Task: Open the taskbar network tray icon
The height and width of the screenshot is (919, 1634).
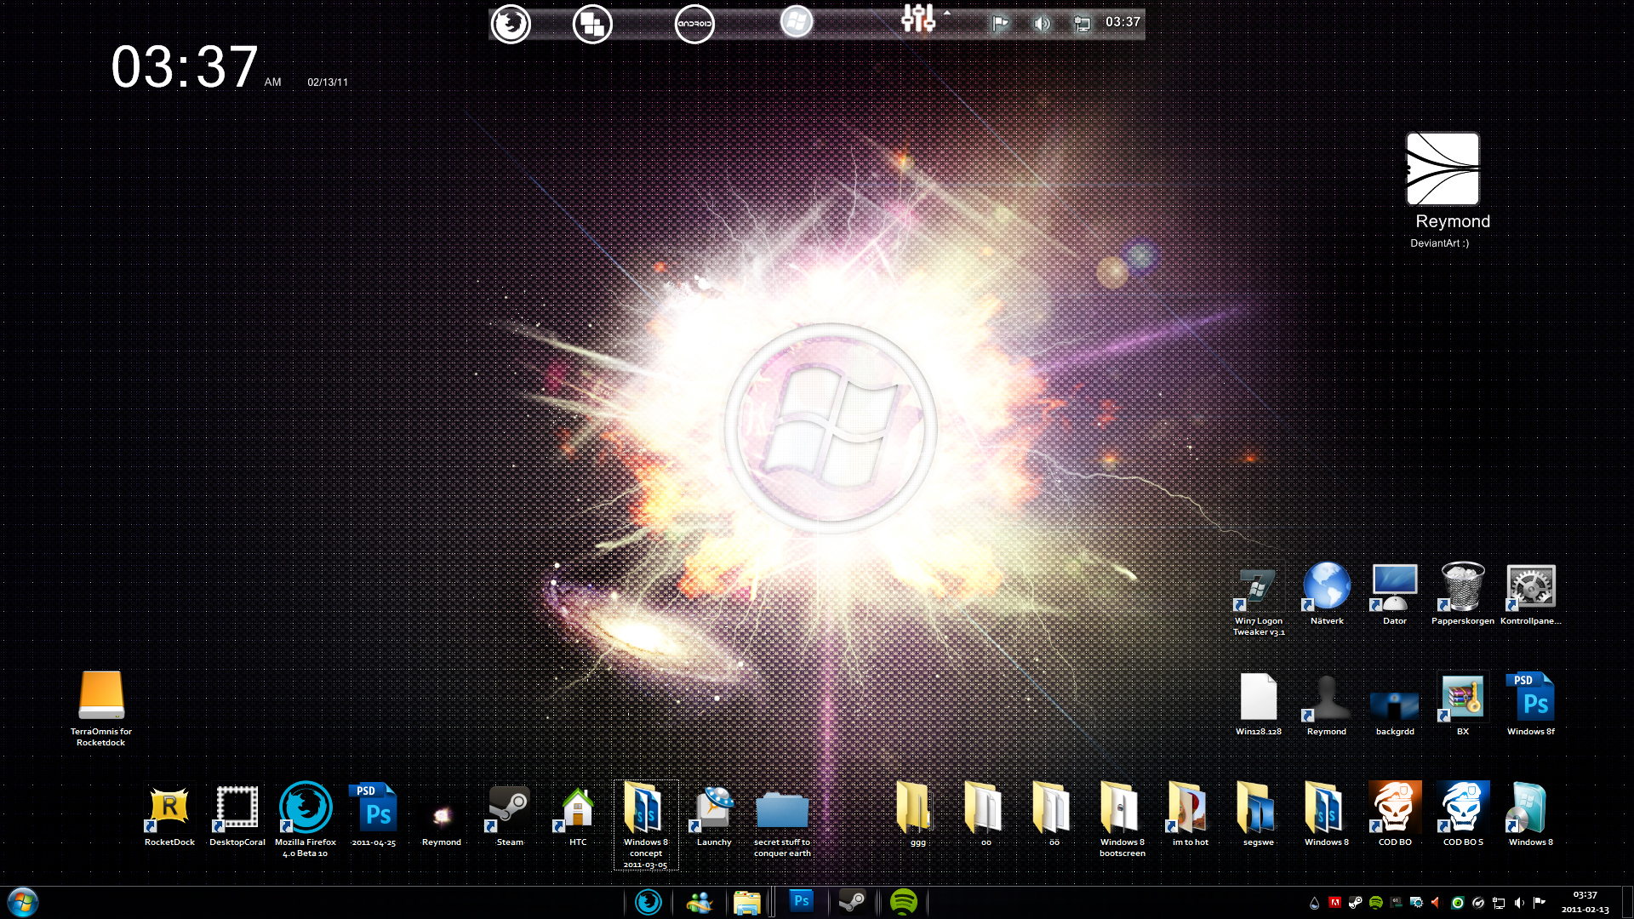Action: (1499, 903)
